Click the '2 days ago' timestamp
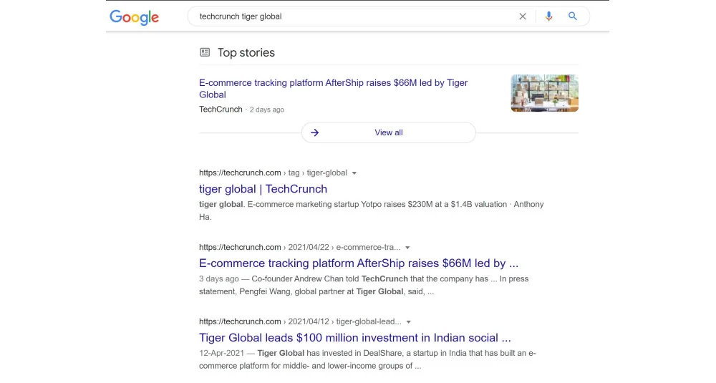Image resolution: width=716 pixels, height=383 pixels. (266, 110)
